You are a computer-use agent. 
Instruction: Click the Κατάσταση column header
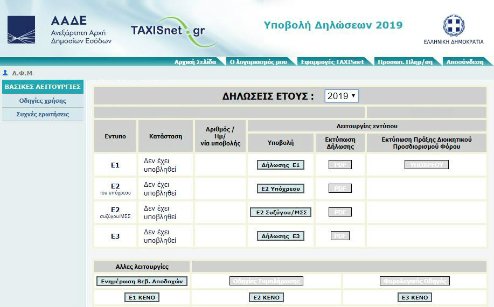coord(166,136)
